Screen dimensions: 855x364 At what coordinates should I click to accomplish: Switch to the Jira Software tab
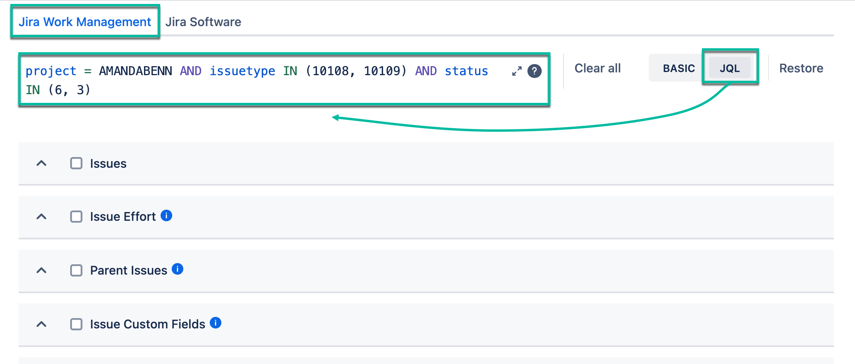pos(203,22)
